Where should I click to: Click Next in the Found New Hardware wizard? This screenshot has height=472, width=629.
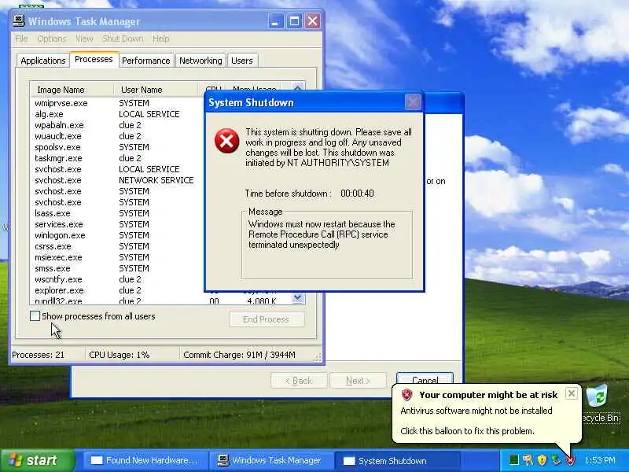click(358, 381)
